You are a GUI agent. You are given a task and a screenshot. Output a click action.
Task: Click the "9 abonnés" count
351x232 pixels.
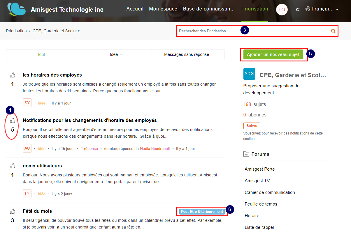(255, 115)
